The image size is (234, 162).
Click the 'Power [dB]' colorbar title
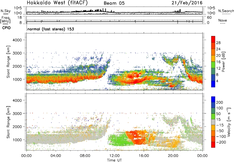click(x=223, y=62)
